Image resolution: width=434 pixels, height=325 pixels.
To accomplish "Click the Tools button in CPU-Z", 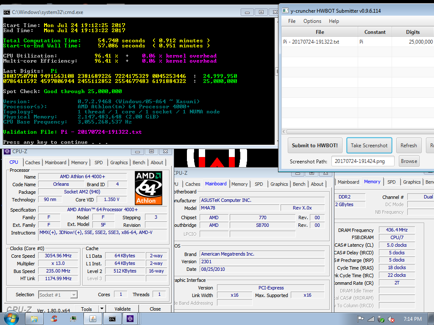I will (x=86, y=308).
